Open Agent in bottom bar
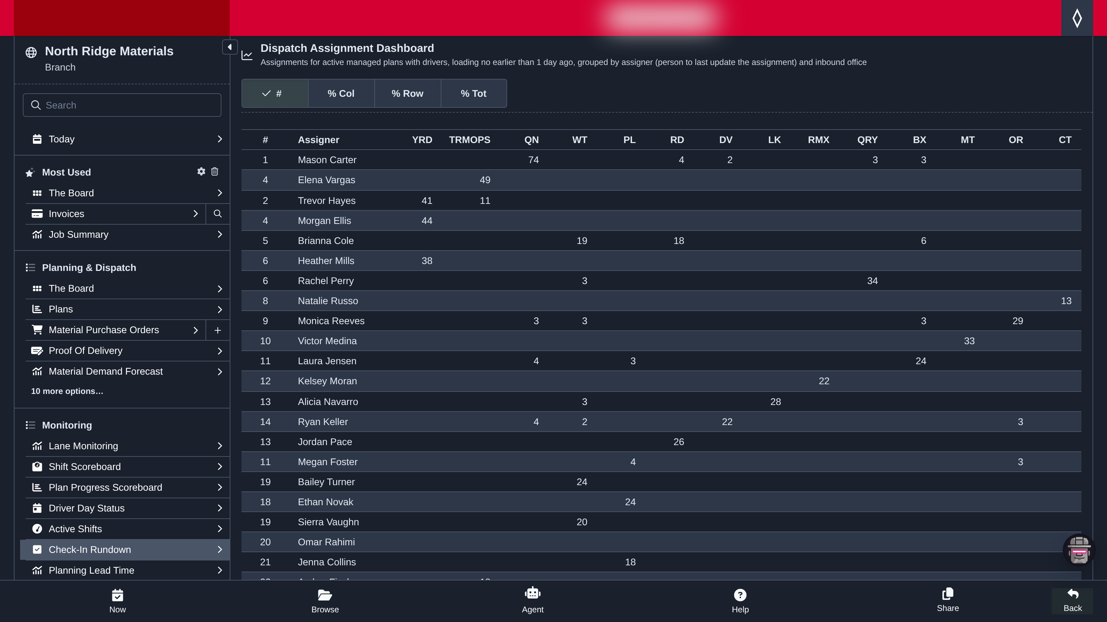This screenshot has height=622, width=1107. tap(532, 601)
